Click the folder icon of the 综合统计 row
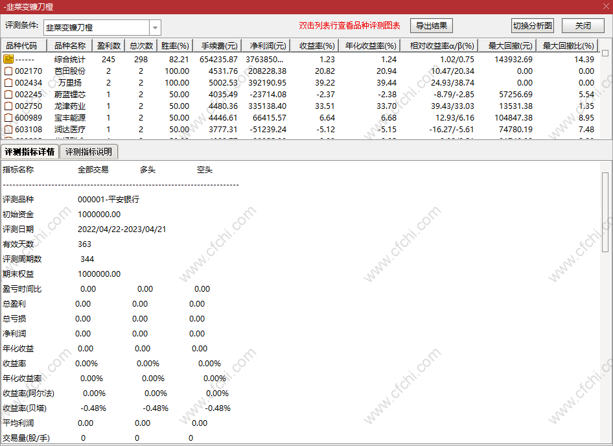 pyautogui.click(x=8, y=59)
